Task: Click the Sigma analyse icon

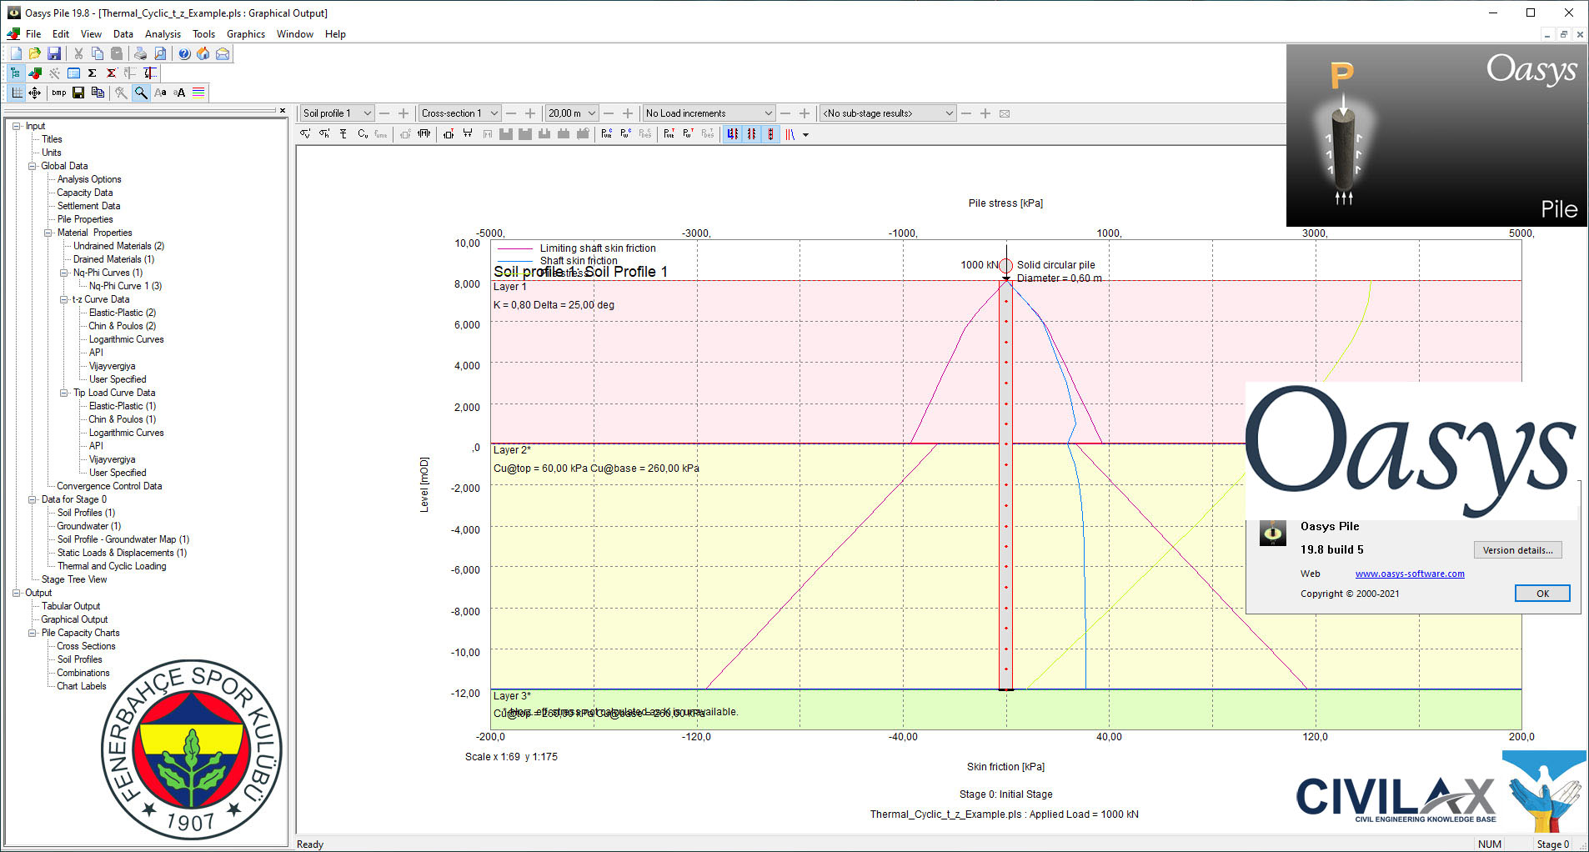Action: 93,73
